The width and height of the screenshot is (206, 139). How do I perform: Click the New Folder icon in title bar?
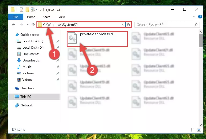click(27, 10)
